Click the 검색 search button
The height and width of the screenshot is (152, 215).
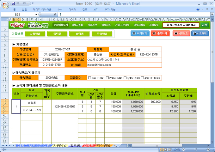pos(205,25)
